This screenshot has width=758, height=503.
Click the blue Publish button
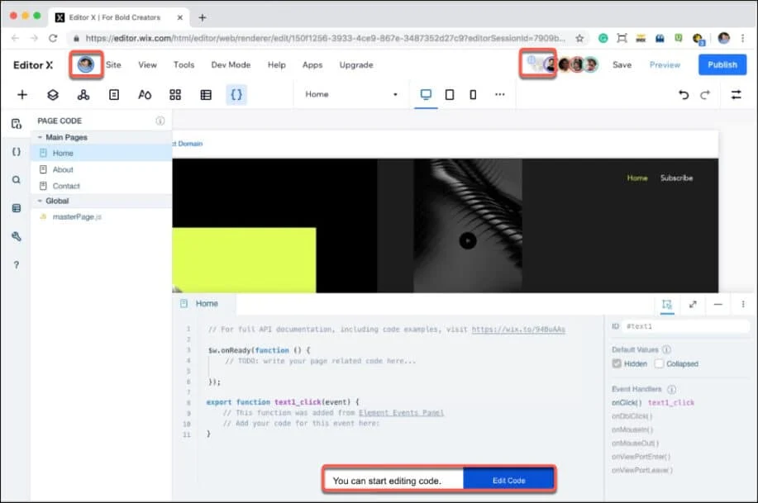[x=722, y=64]
